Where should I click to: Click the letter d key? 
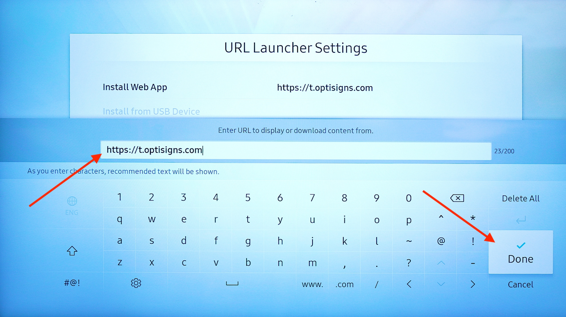[184, 240]
